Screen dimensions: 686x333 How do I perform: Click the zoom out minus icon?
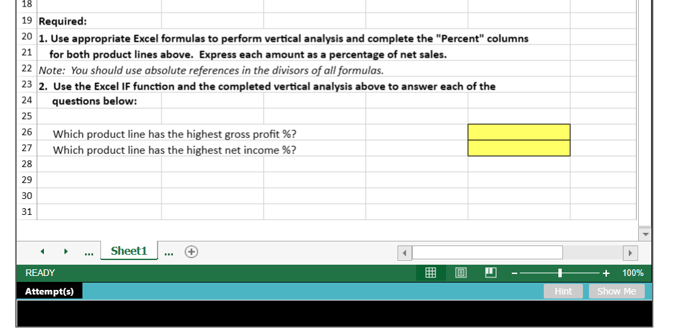(514, 273)
